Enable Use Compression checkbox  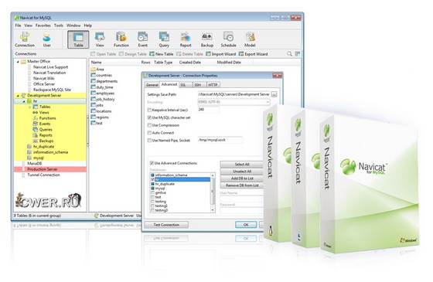pos(149,125)
